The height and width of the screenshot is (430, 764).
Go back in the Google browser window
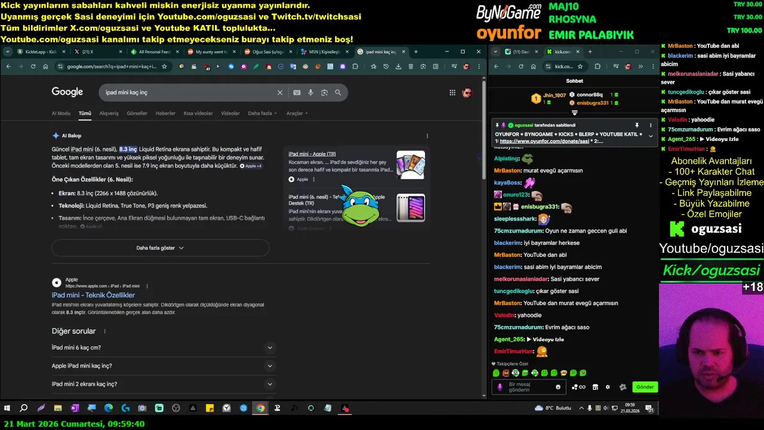point(8,66)
